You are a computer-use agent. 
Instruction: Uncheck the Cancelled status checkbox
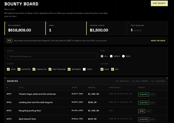34,69
